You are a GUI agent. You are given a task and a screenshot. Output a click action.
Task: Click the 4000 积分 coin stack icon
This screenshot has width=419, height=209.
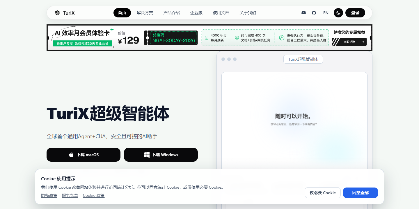(x=207, y=38)
